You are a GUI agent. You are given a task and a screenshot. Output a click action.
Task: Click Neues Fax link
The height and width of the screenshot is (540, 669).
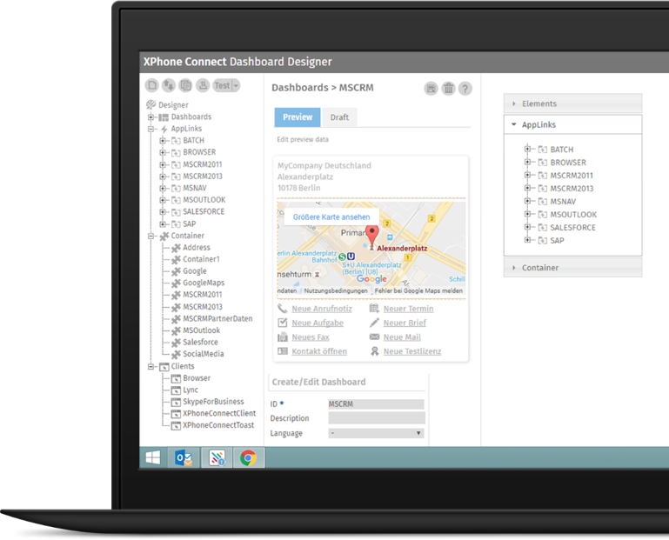[x=311, y=337]
